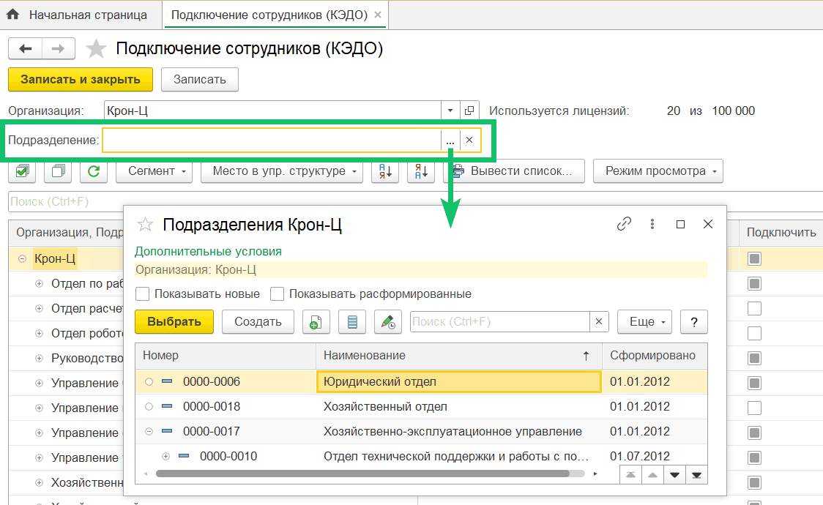Enable Показывать расформированные option
The height and width of the screenshot is (505, 823).
click(x=277, y=293)
